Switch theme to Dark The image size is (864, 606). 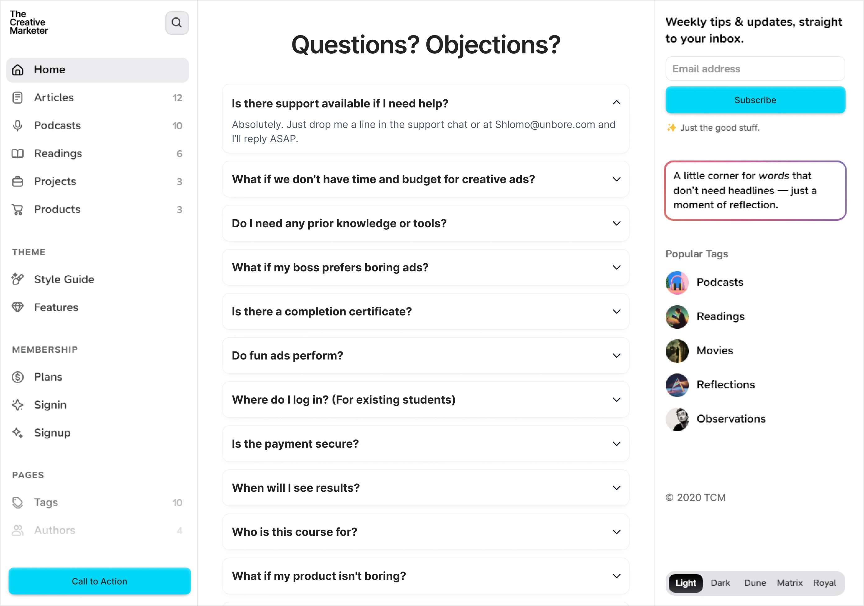(x=720, y=583)
